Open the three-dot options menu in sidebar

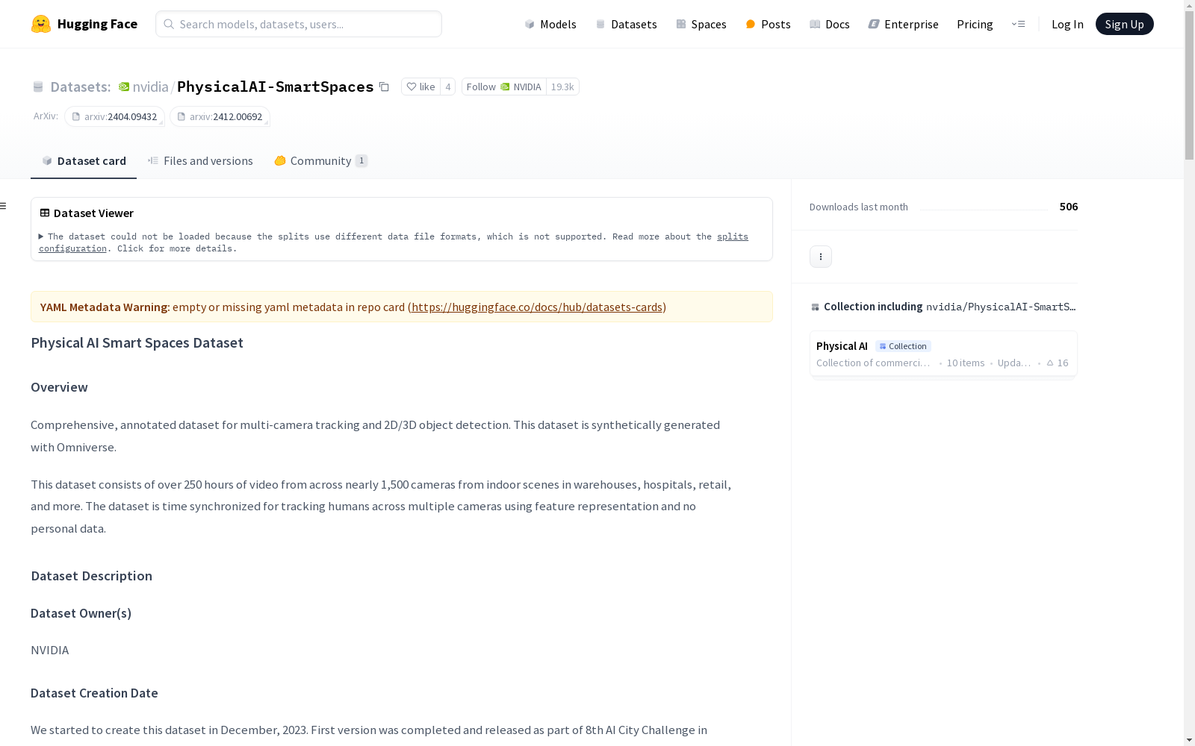pos(821,257)
